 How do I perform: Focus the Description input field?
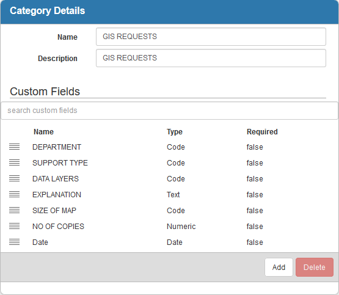point(211,58)
